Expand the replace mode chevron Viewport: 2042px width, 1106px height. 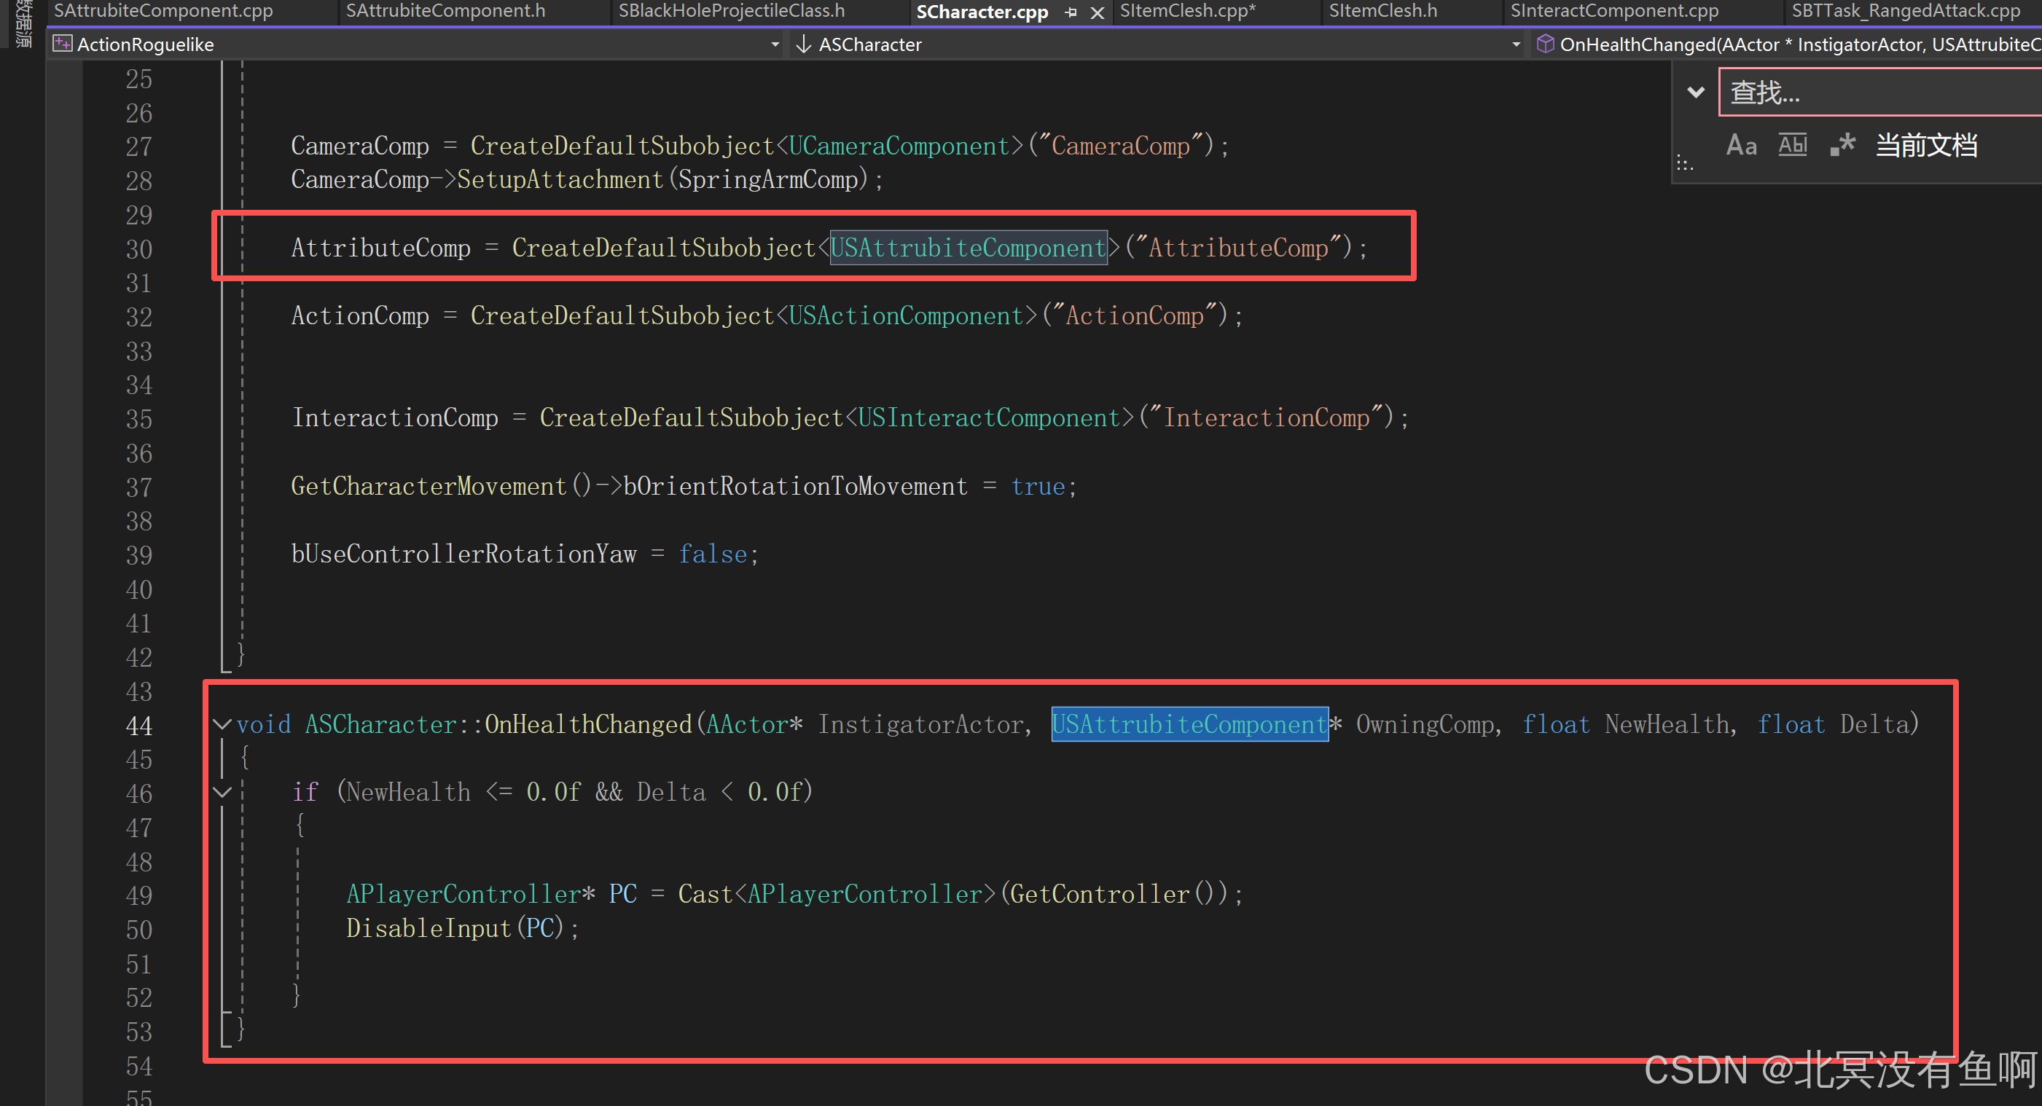click(x=1696, y=93)
